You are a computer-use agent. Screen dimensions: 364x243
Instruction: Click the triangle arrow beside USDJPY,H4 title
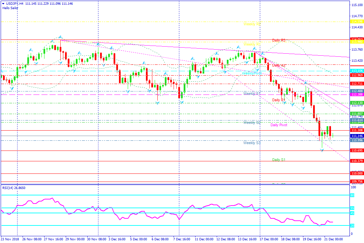point(3,3)
